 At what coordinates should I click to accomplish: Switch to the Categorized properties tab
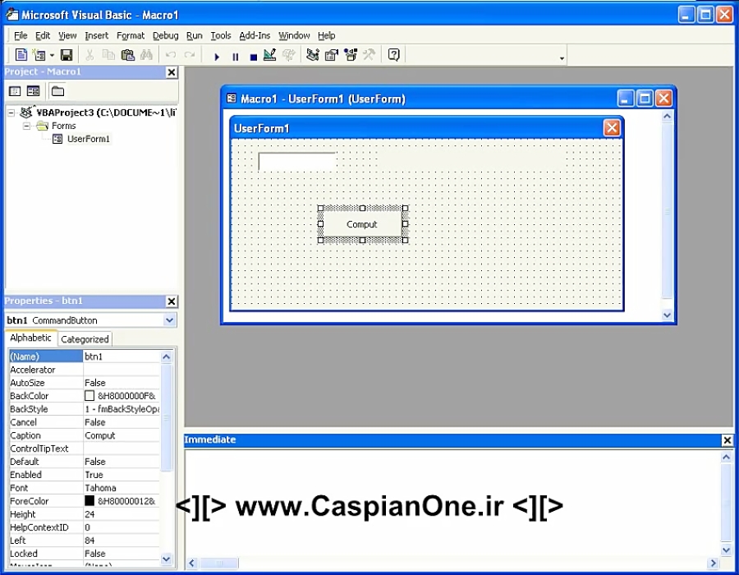click(84, 338)
